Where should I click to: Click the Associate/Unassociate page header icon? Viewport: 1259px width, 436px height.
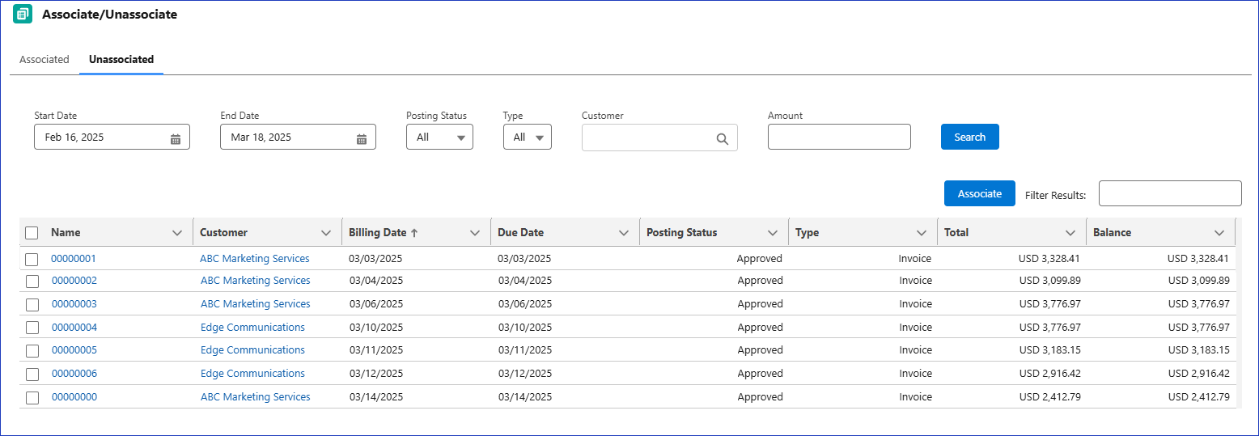pos(23,15)
